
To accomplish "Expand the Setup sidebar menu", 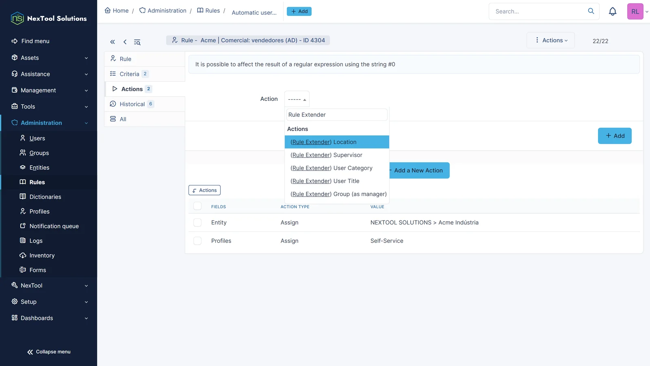I will [48, 302].
